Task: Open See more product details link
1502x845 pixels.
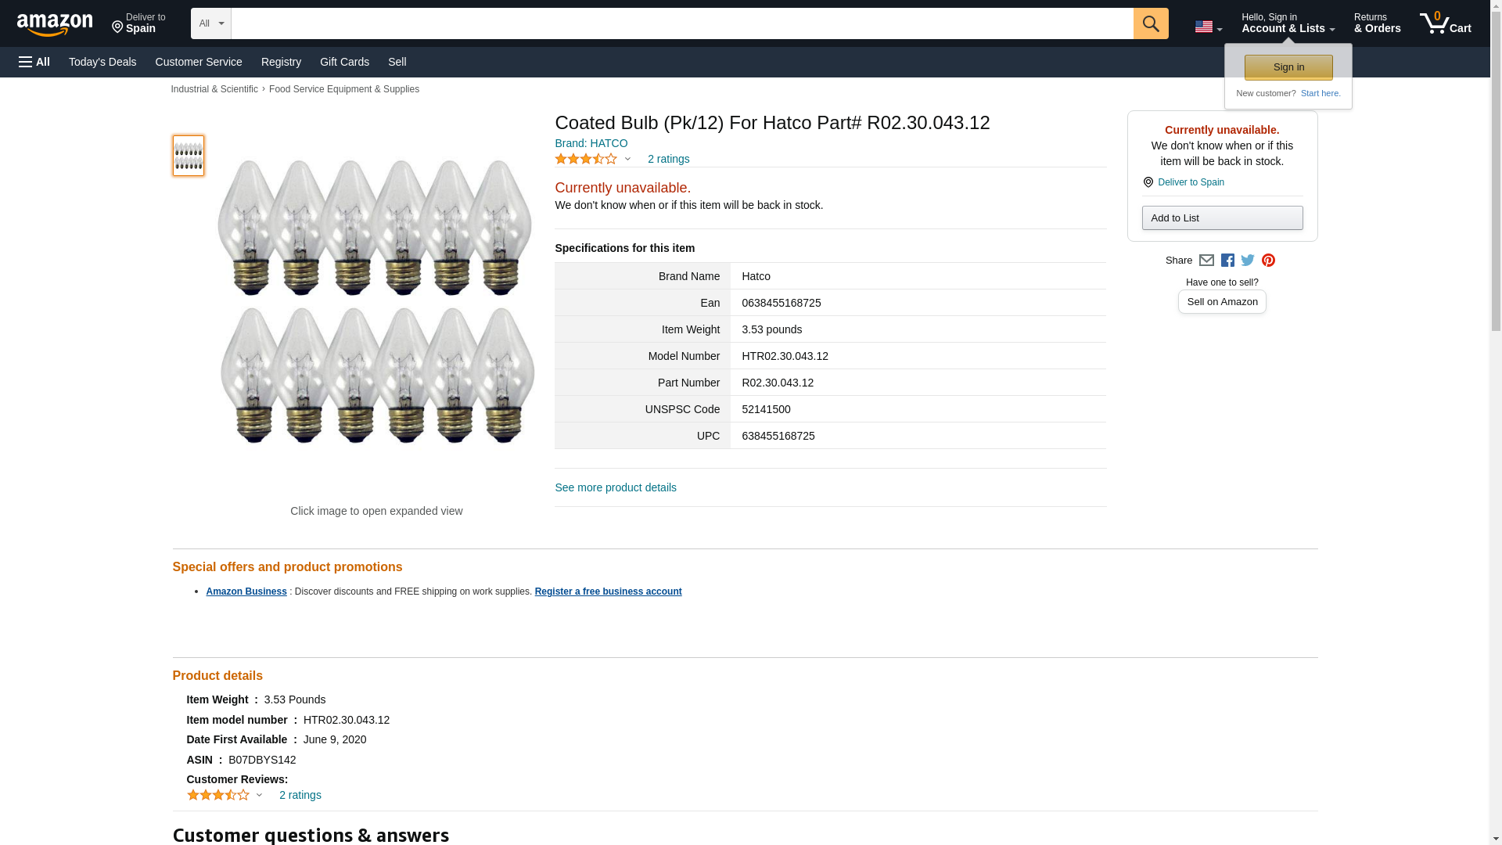Action: point(616,487)
